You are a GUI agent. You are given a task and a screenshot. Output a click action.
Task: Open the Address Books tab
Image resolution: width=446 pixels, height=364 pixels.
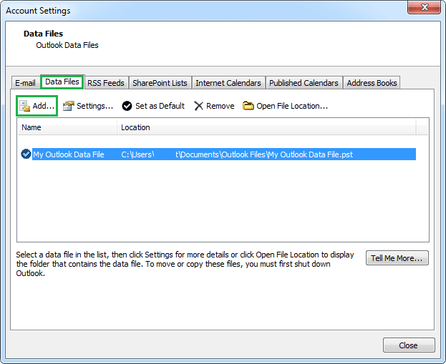coord(372,83)
